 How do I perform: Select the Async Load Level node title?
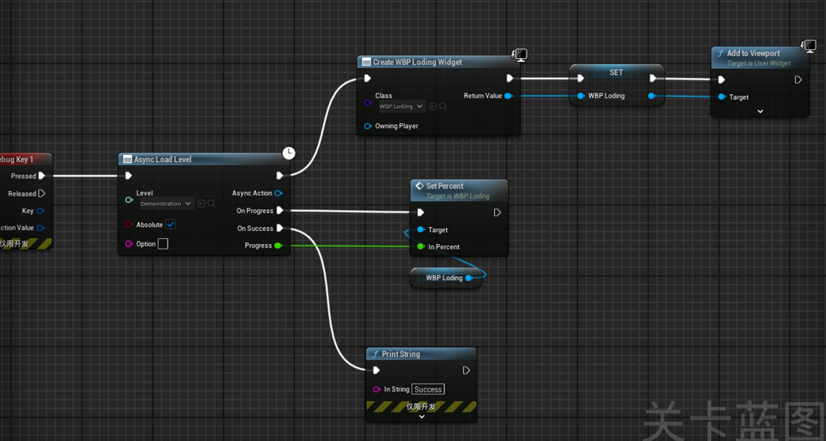(162, 159)
